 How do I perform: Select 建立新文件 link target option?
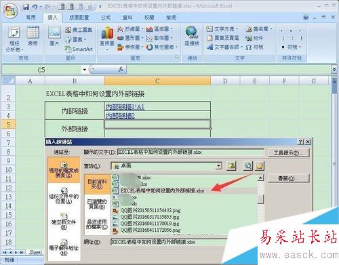point(64,222)
